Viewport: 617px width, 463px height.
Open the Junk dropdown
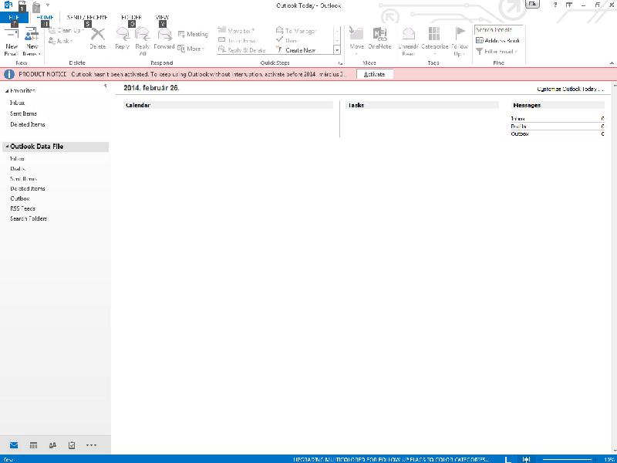[61, 41]
